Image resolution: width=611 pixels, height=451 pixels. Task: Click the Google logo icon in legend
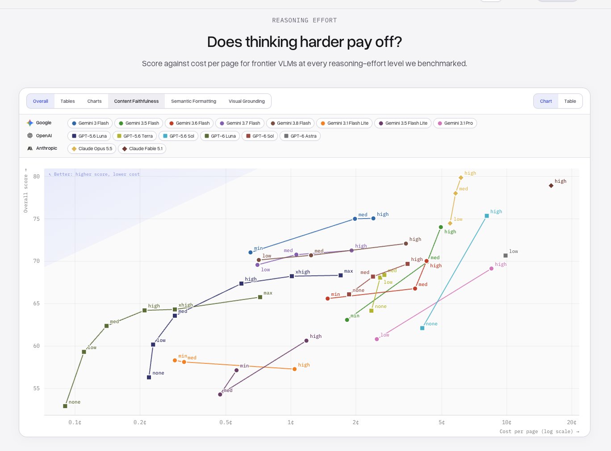click(x=30, y=123)
